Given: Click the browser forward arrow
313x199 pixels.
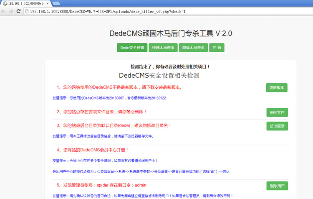Looking at the screenshot, I should point(11,11).
